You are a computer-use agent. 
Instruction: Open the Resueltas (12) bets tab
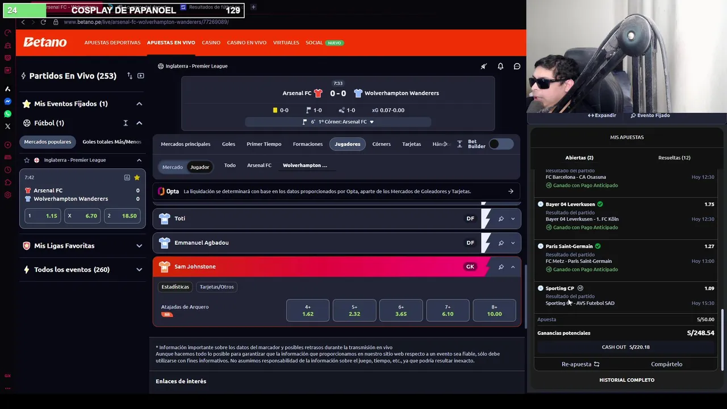(x=674, y=158)
